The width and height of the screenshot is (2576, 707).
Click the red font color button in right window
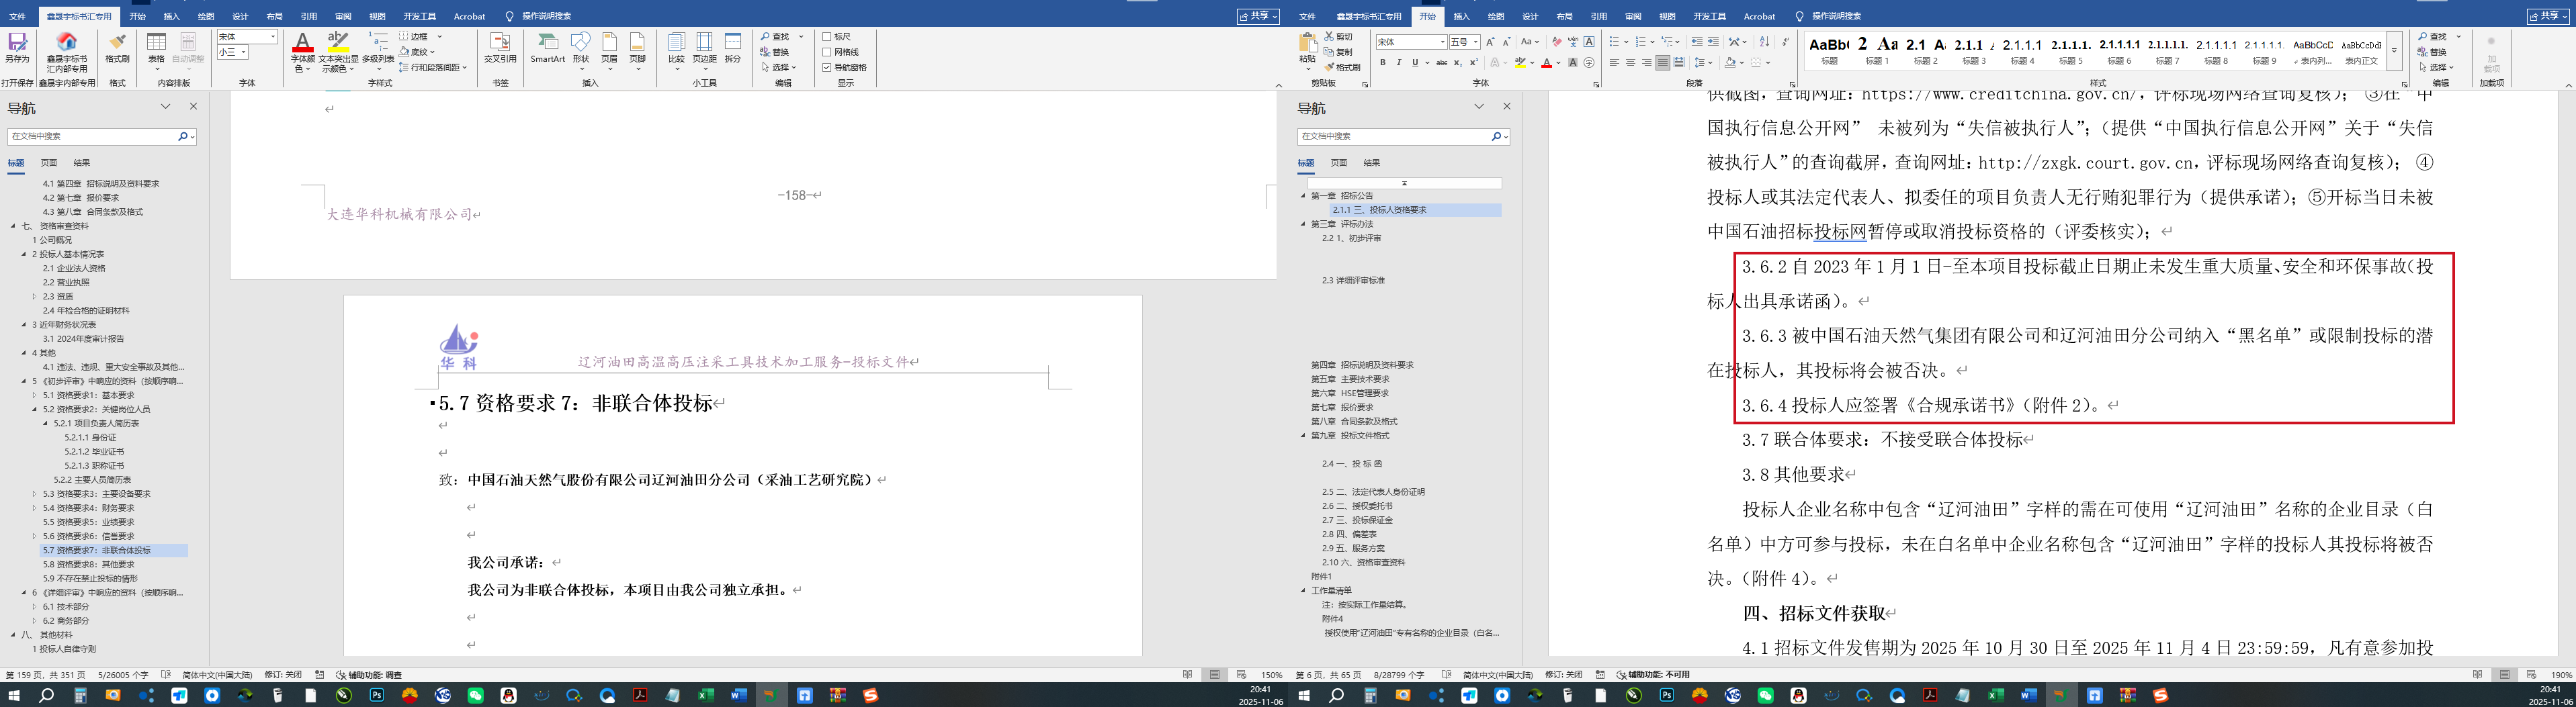click(x=1546, y=63)
